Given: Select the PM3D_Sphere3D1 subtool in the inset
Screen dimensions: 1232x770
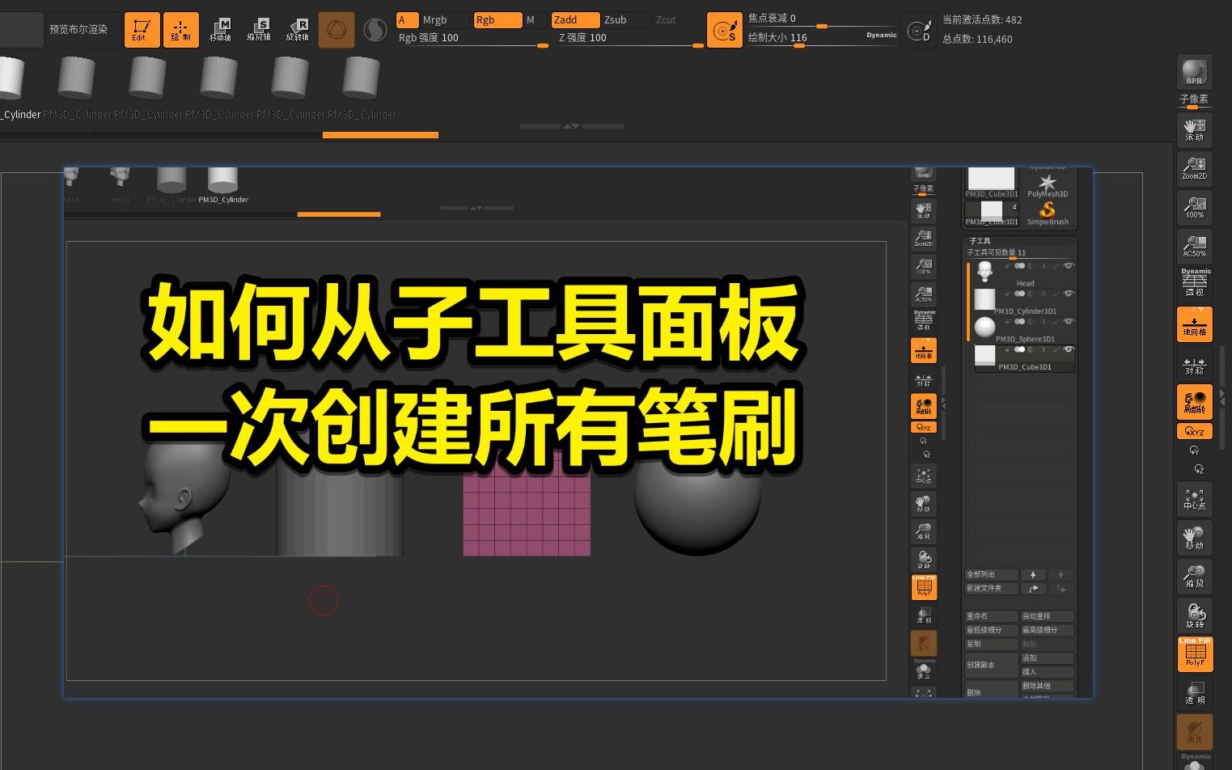Looking at the screenshot, I should (1024, 329).
